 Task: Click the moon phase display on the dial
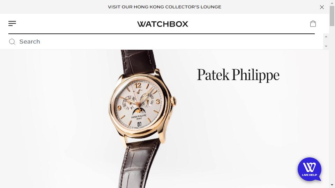[x=139, y=111]
